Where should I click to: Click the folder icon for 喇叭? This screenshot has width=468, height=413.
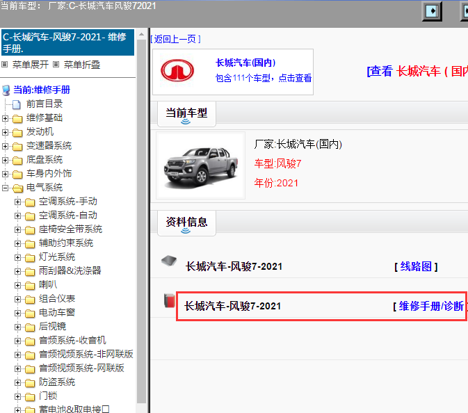tap(30, 286)
